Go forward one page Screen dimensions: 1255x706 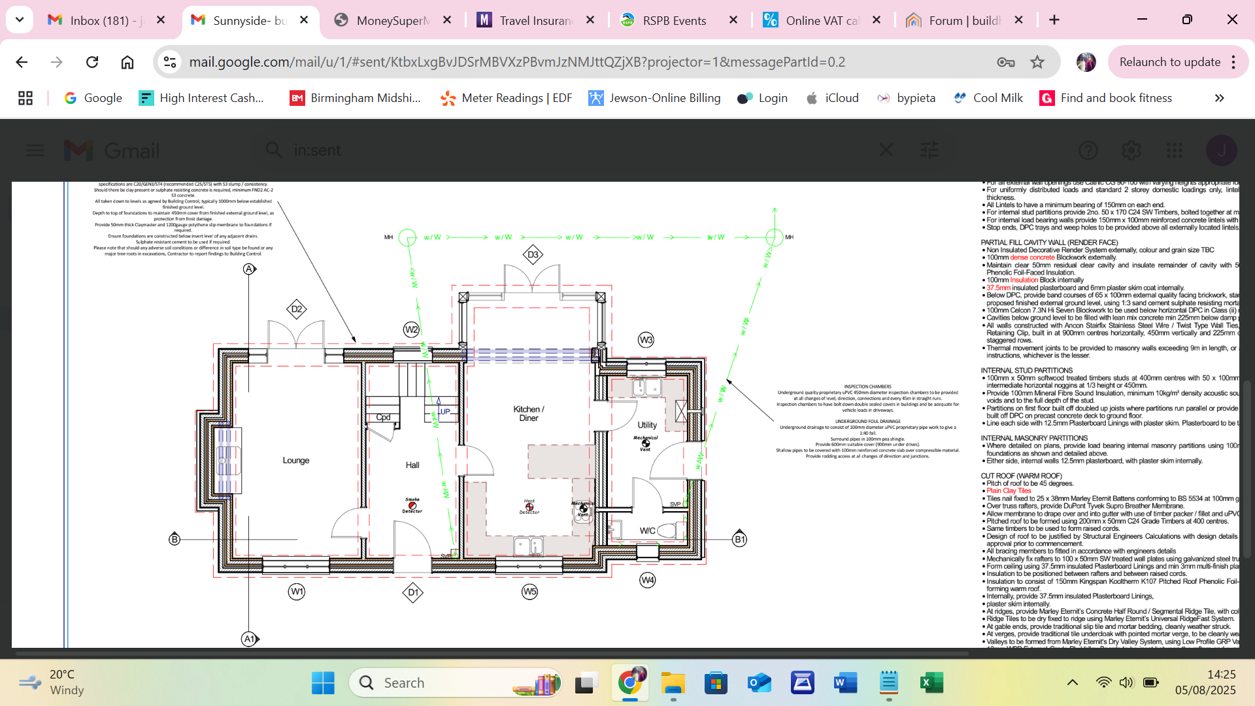click(57, 62)
